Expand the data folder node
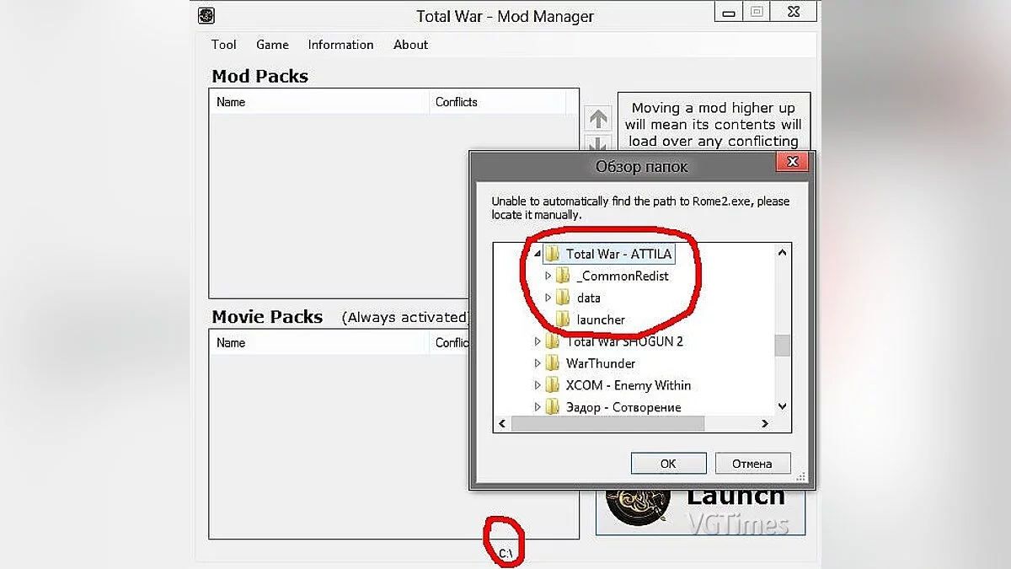This screenshot has width=1011, height=569. pyautogui.click(x=548, y=298)
